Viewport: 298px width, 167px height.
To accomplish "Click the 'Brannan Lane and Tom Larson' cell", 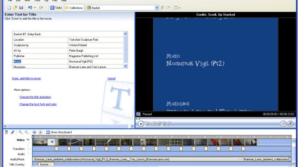I will [95, 67].
